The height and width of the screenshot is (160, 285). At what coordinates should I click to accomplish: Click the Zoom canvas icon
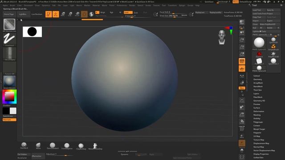pyautogui.click(x=242, y=40)
